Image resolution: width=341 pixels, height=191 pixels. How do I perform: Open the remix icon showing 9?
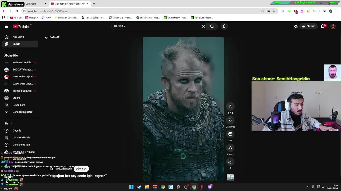(230, 162)
